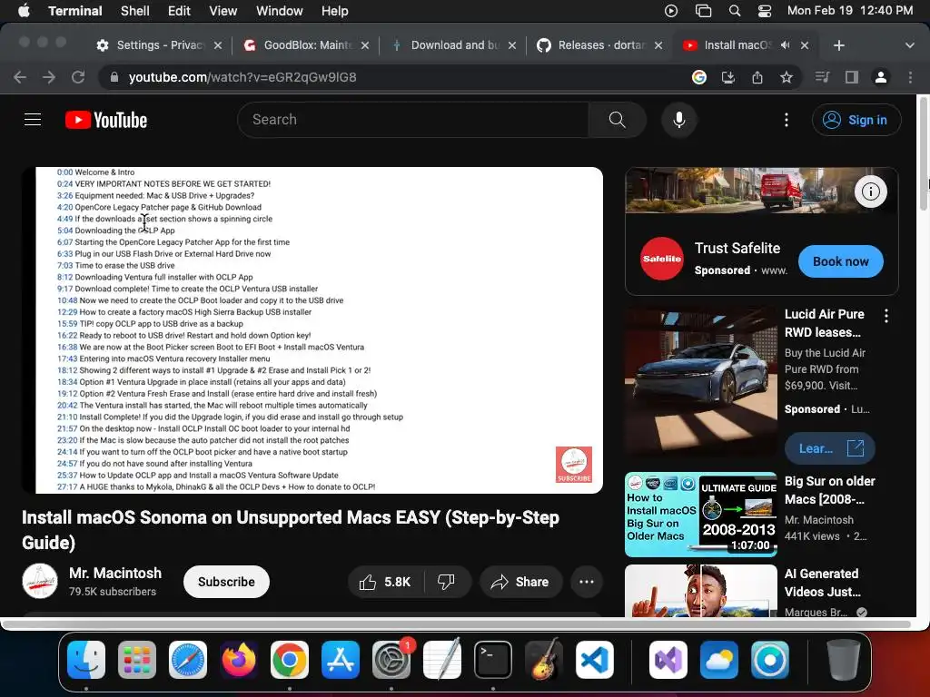
Task: Like the video with thumbs up
Action: (x=385, y=582)
